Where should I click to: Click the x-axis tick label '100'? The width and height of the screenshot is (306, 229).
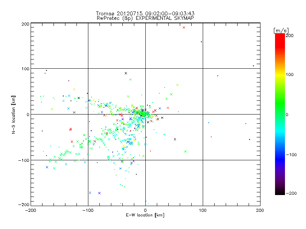pos(203,210)
